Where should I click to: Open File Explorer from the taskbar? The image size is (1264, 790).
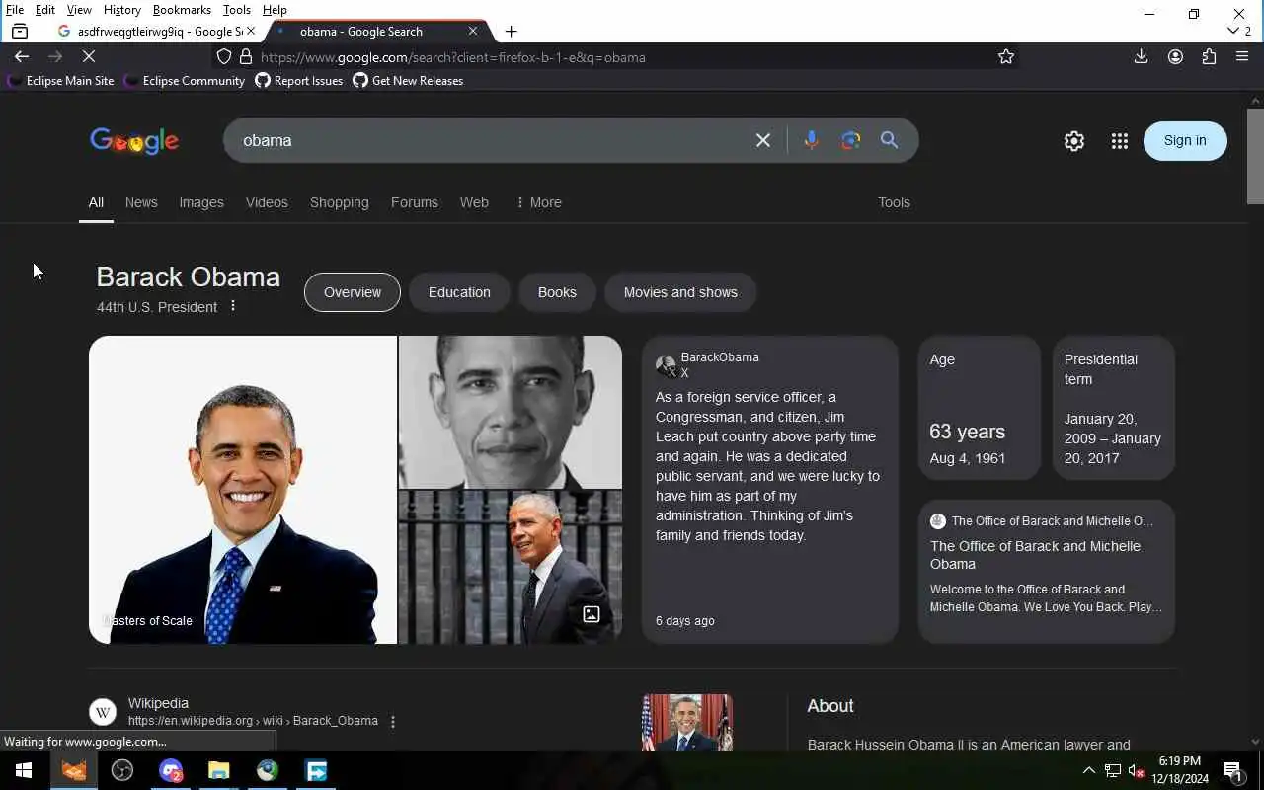point(218,770)
